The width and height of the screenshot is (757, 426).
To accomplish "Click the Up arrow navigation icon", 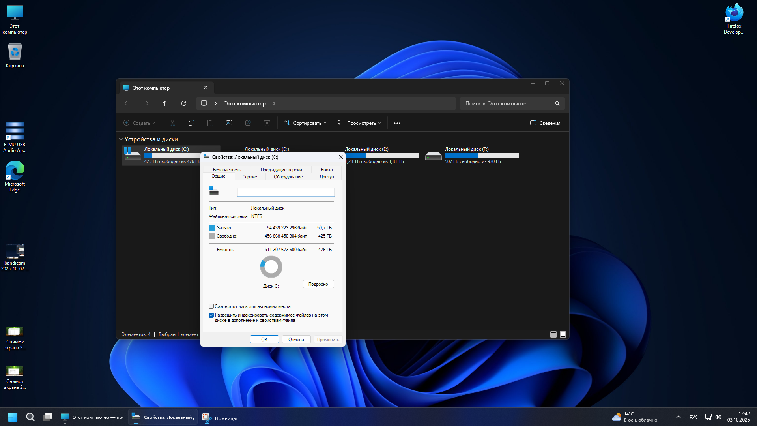I will 165,103.
